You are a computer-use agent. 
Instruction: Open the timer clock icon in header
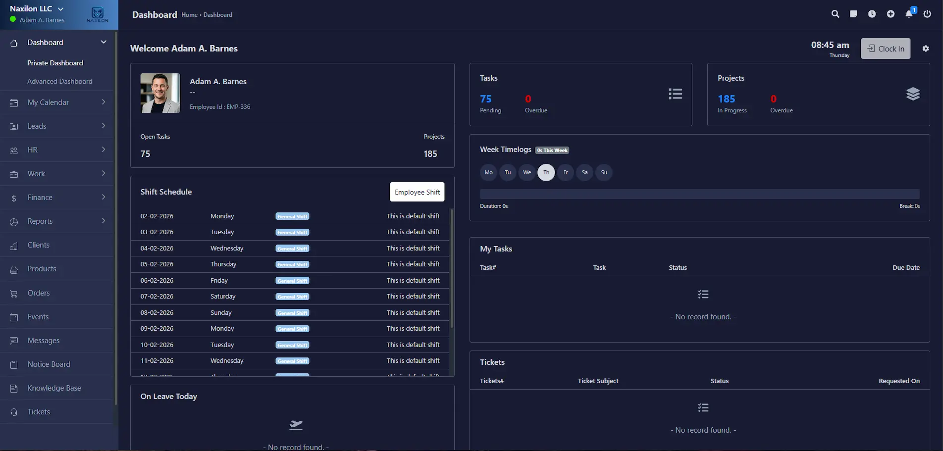click(872, 14)
